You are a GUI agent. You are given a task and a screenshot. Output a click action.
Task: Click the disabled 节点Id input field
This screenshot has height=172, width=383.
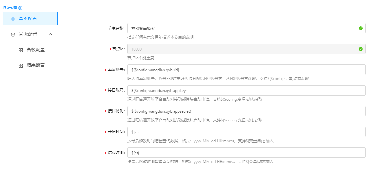[240, 49]
